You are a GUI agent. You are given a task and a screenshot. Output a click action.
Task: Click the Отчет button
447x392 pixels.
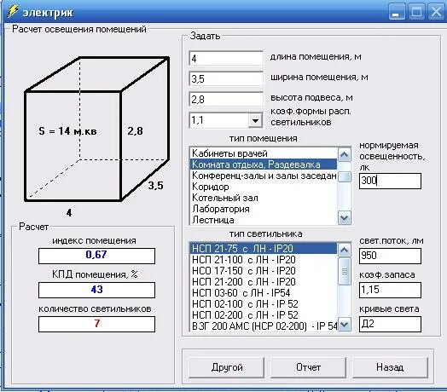[308, 367]
